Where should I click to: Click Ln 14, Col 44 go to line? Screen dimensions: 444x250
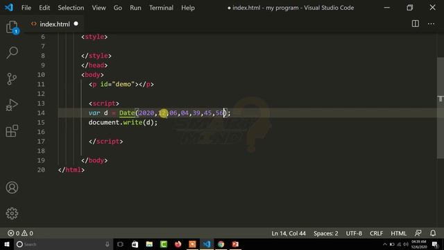pos(289,233)
